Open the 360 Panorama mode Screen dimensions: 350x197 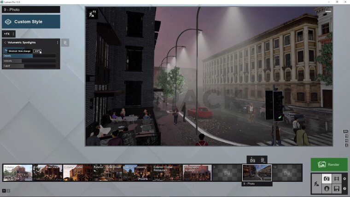pos(327,188)
